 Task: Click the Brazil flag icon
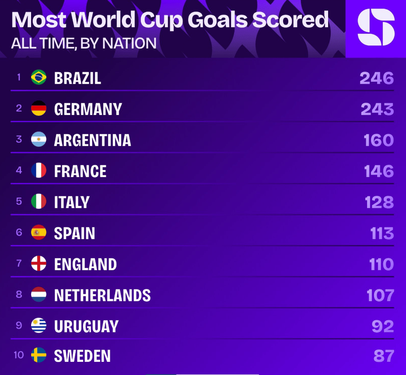[x=38, y=77]
